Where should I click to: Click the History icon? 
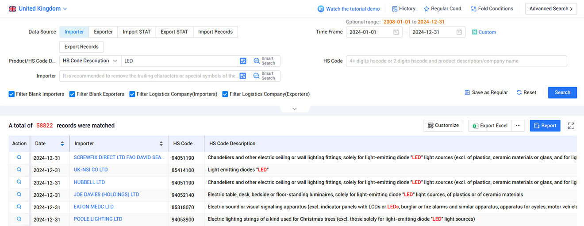pos(395,9)
